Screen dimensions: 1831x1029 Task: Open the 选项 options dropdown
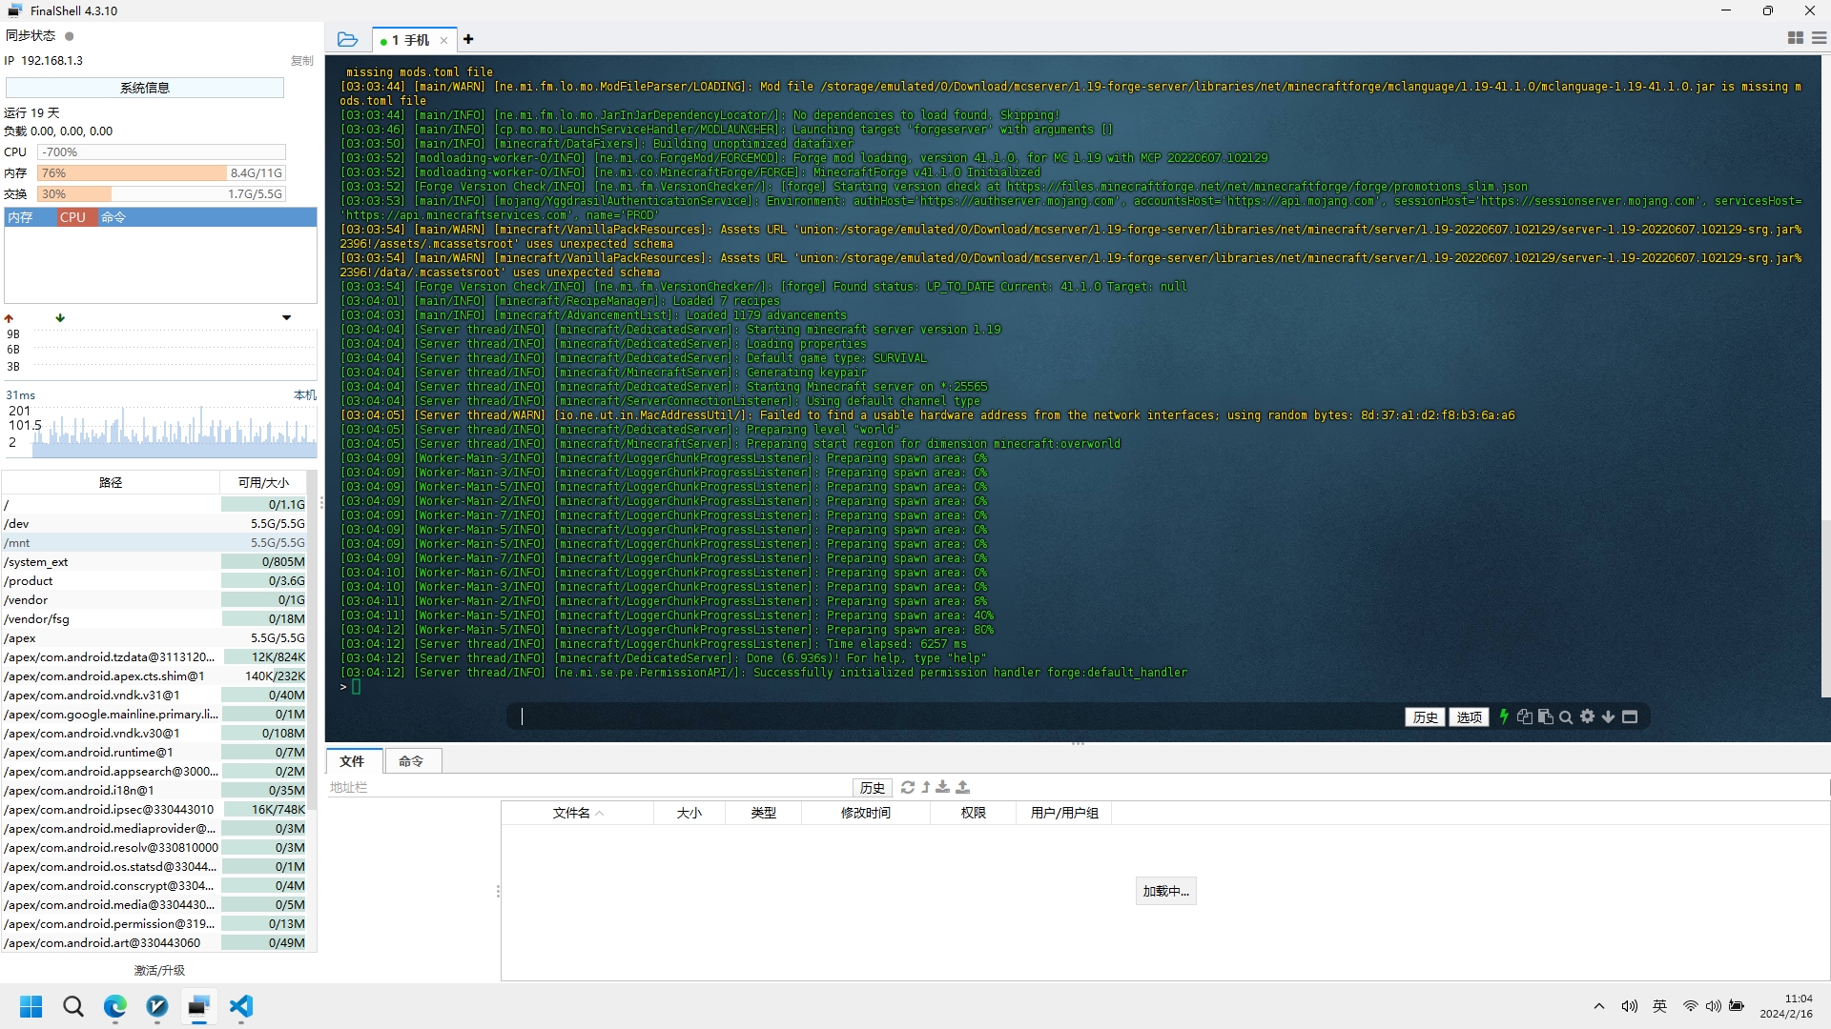tap(1469, 717)
